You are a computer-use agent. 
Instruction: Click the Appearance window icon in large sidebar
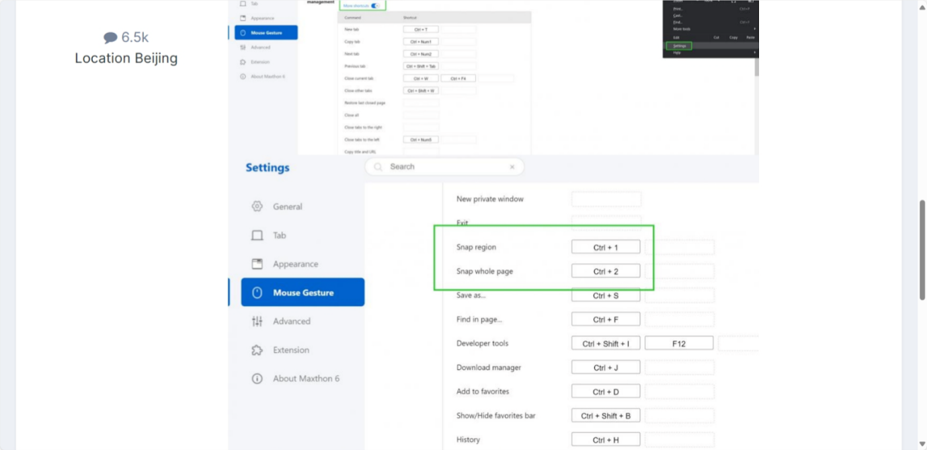click(257, 264)
